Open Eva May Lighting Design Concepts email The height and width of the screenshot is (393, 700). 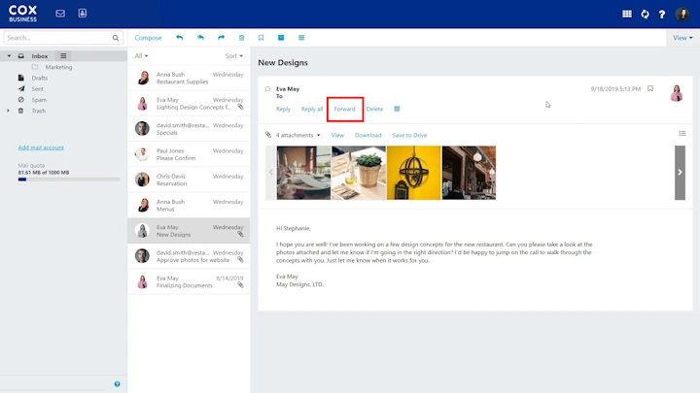pos(189,104)
